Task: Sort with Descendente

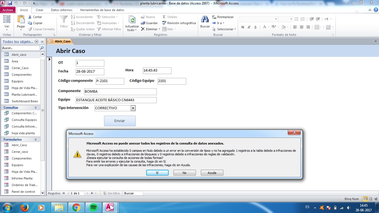Action: [83, 23]
